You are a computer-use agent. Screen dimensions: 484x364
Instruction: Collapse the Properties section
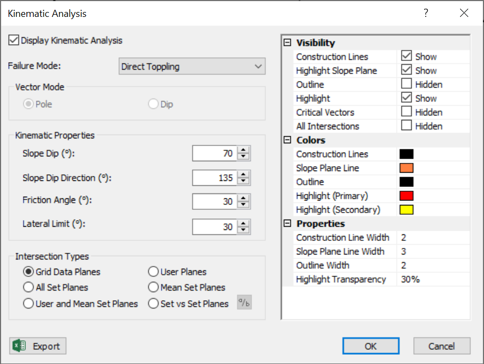click(287, 223)
